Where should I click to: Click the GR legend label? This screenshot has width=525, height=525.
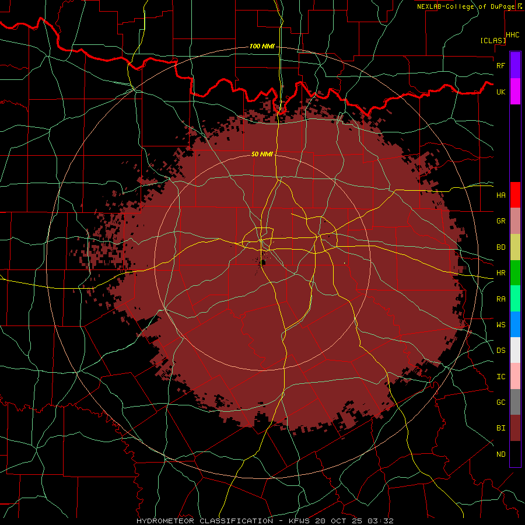pyautogui.click(x=501, y=221)
